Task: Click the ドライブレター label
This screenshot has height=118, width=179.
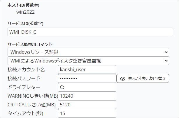Action: 24,87
